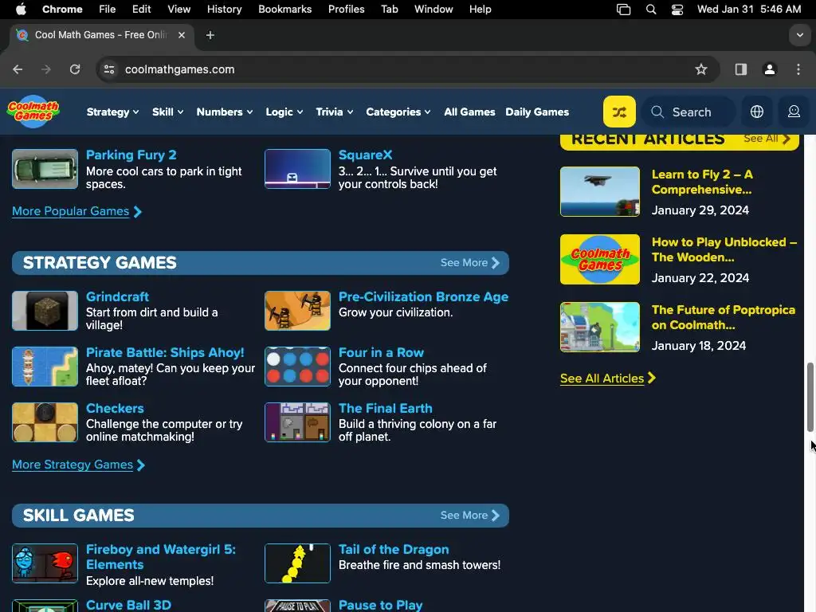Open the Pause to Play game link

click(380, 605)
